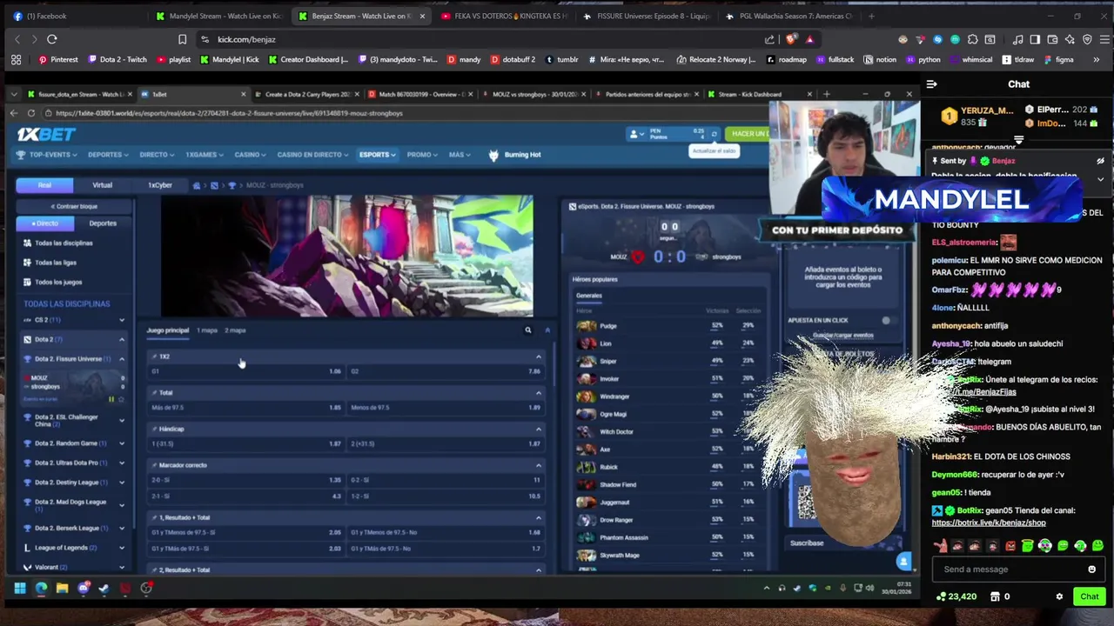The width and height of the screenshot is (1114, 626).
Task: Collapse all markets double-arrow icon
Action: [547, 330]
